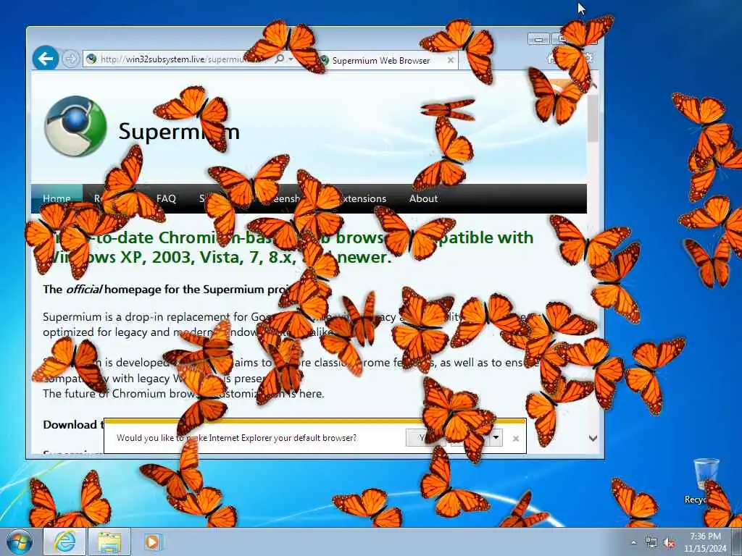Click the site favicon in the address bar

click(91, 59)
